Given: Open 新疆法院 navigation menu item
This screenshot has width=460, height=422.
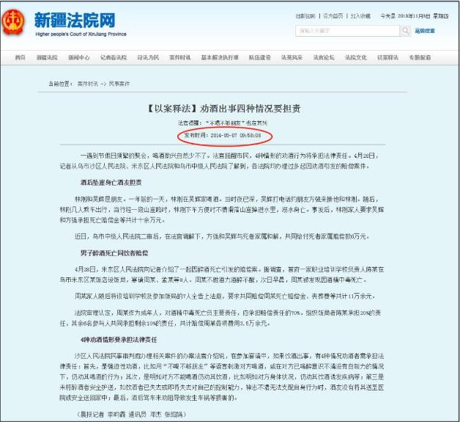Looking at the screenshot, I should (47, 57).
